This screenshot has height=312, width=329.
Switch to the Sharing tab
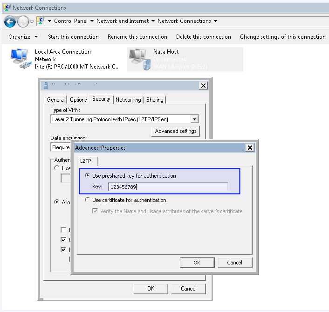[155, 100]
